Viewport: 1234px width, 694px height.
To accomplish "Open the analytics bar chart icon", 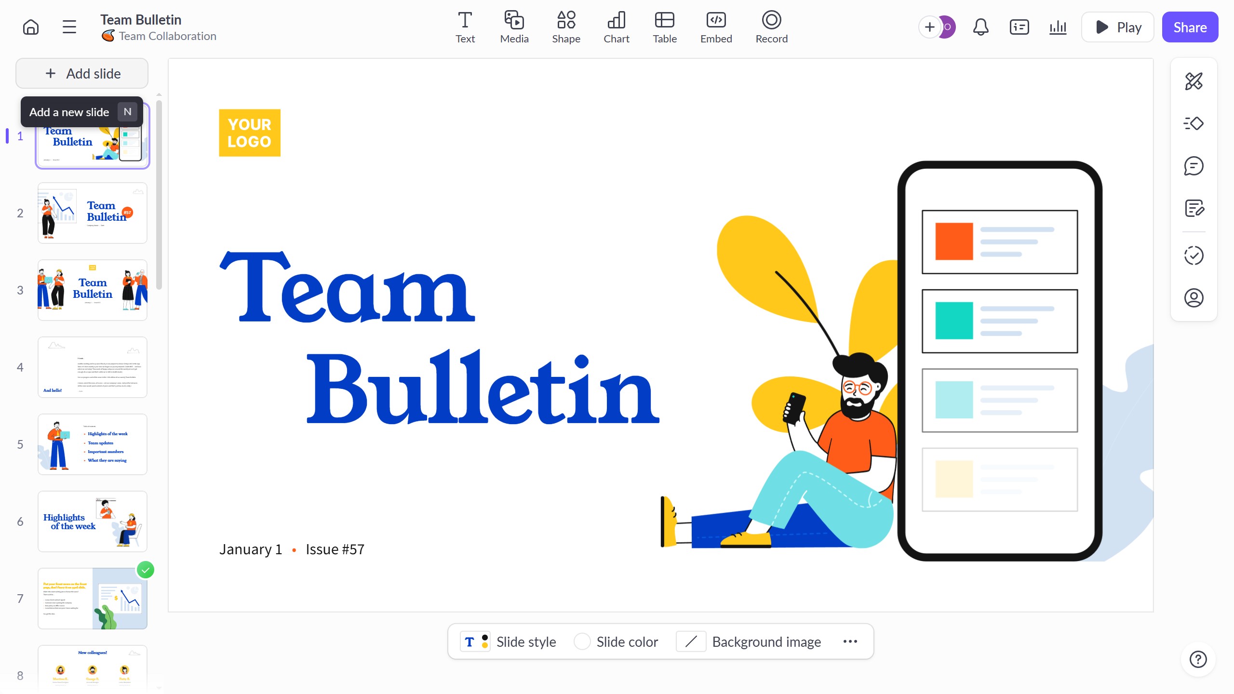I will click(x=1058, y=27).
